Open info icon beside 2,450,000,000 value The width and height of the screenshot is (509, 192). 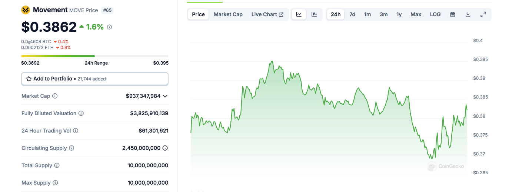click(x=165, y=148)
